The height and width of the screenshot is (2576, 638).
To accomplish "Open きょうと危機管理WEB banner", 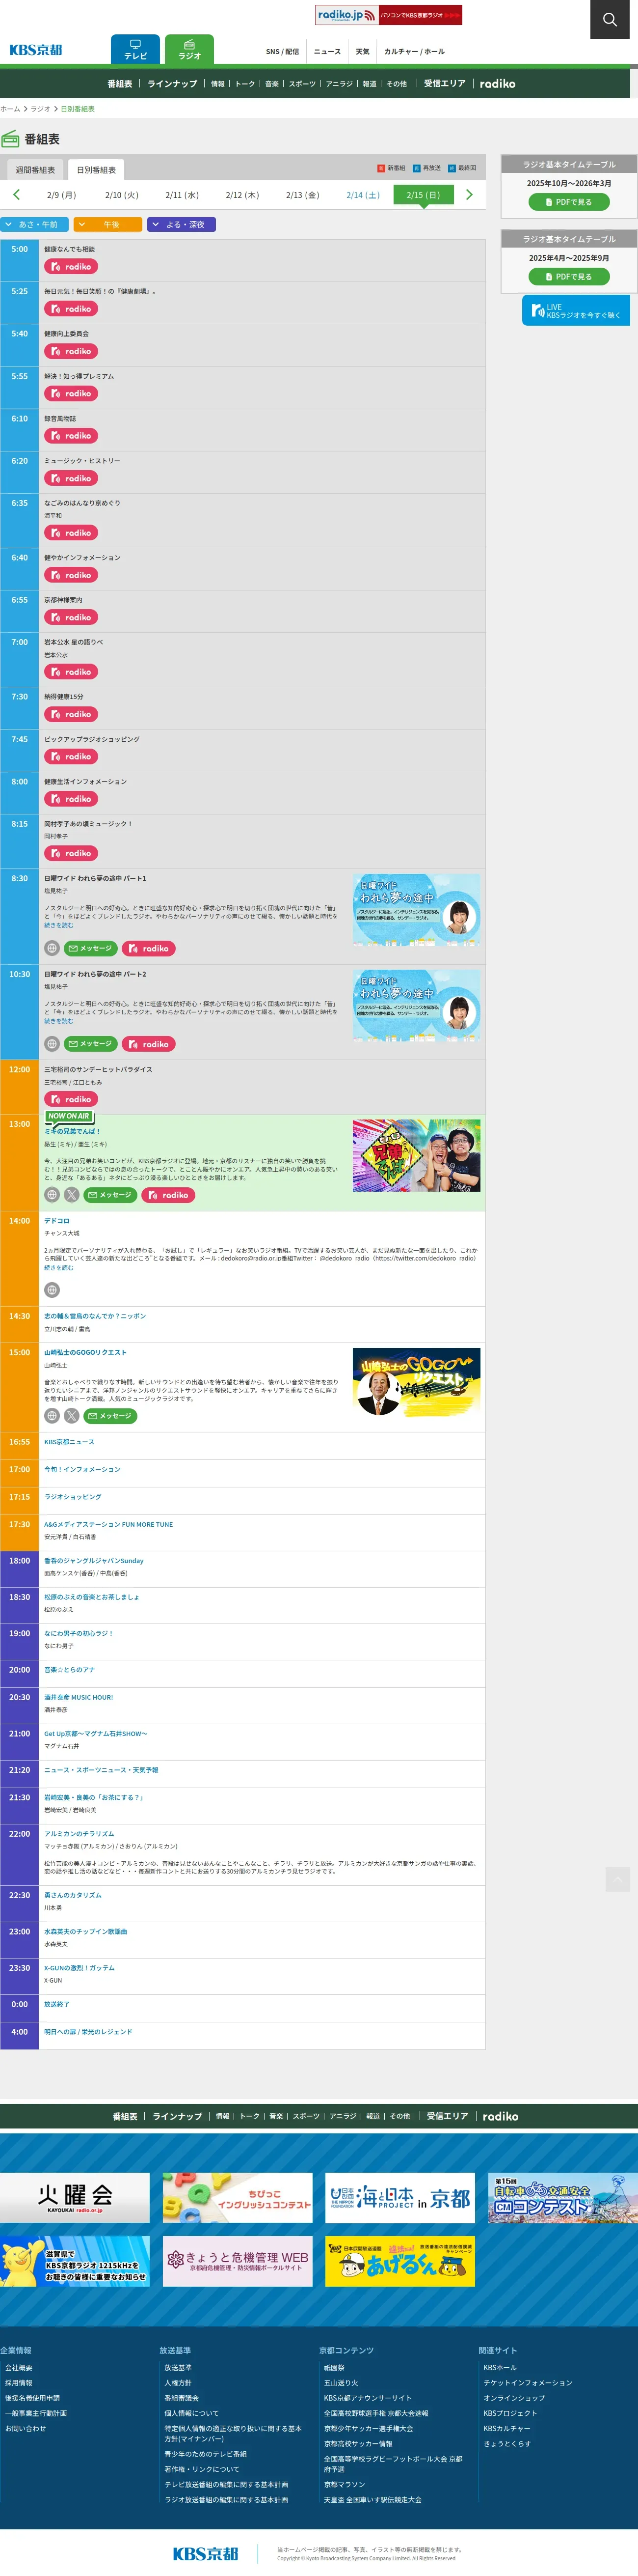I will (x=238, y=2261).
